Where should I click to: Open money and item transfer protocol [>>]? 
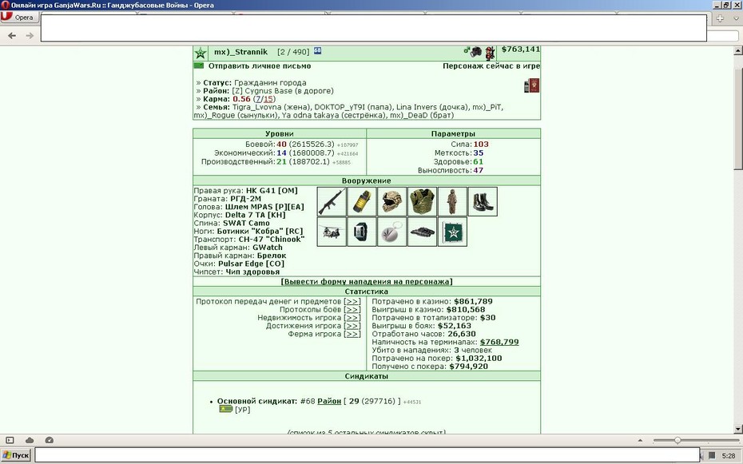tap(352, 302)
